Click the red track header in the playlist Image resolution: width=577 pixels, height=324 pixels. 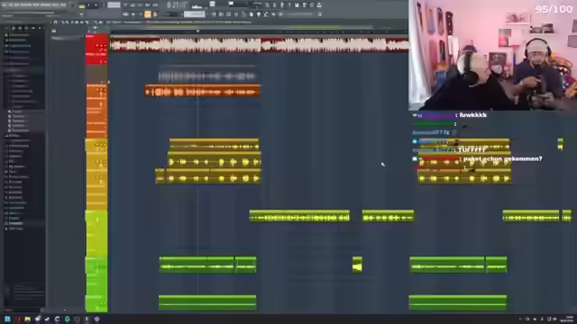(96, 49)
